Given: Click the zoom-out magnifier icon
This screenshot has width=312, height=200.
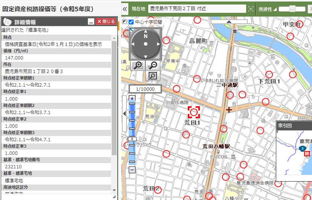Looking at the screenshot, I should pos(153,66).
